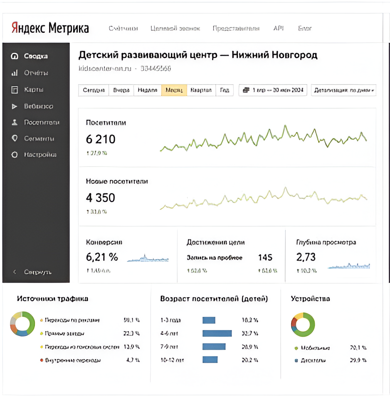This screenshot has height=405, width=390.
Task: Switch the period to Месяц
Action: 174,90
